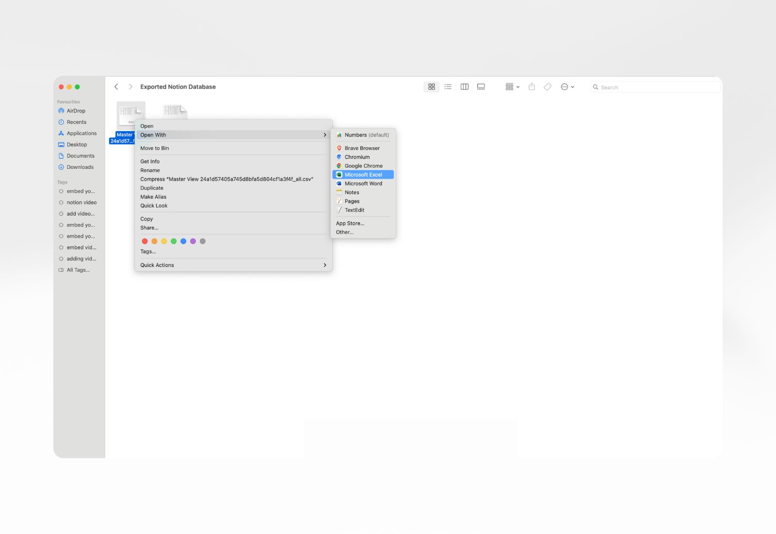The image size is (776, 534).
Task: Open the More actions ellipsis menu
Action: (567, 87)
